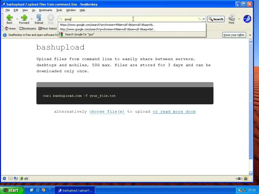Open the Bookmarks folder on toolbar
This screenshot has width=259, height=194.
(x=27, y=29)
